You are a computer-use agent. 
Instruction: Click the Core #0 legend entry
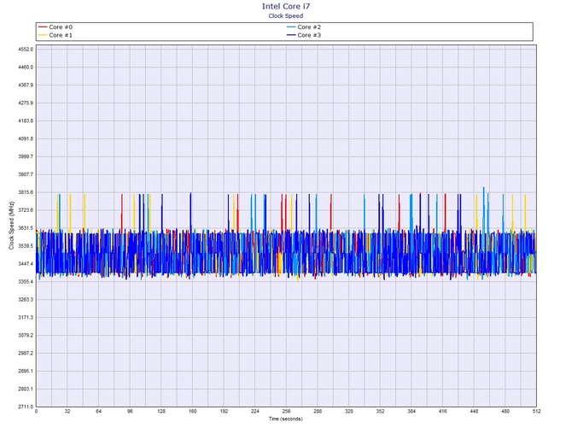(x=55, y=27)
